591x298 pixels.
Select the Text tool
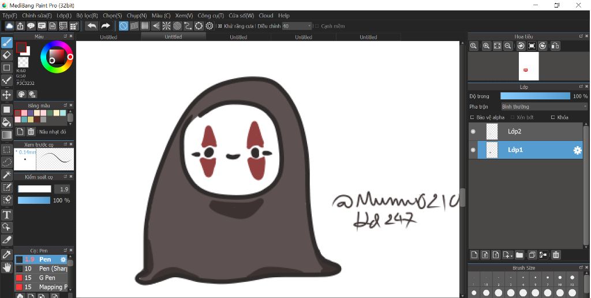pos(7,215)
